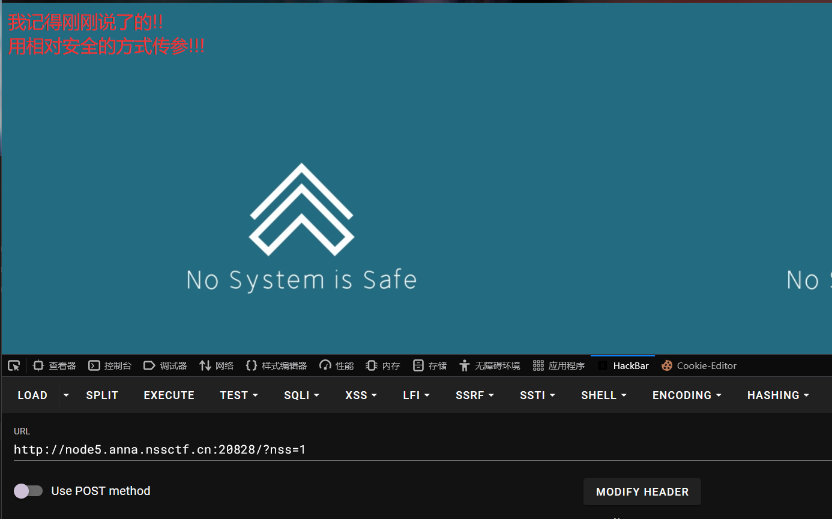
Task: Click the "No System is Safe" heading
Action: coord(301,280)
